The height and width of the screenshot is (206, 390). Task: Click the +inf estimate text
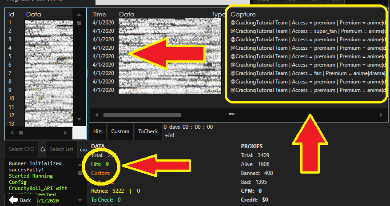point(169,136)
